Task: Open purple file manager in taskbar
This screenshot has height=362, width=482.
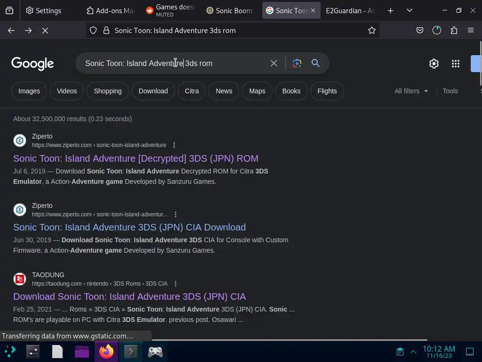Action: pyautogui.click(x=82, y=352)
